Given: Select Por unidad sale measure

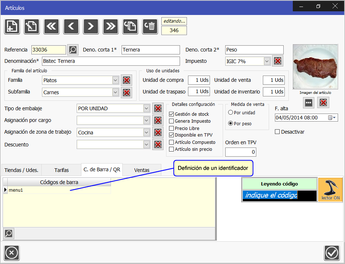Looking at the screenshot, I should pyautogui.click(x=230, y=113).
